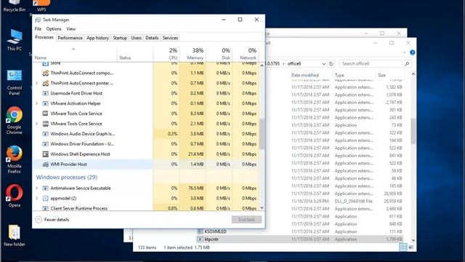
Task: Switch Explorer to details view icon
Action: (403, 247)
